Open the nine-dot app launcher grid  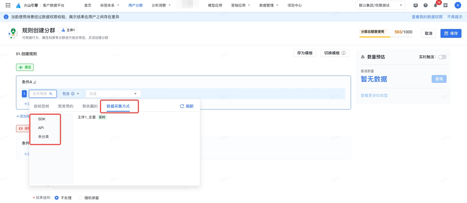point(8,5)
